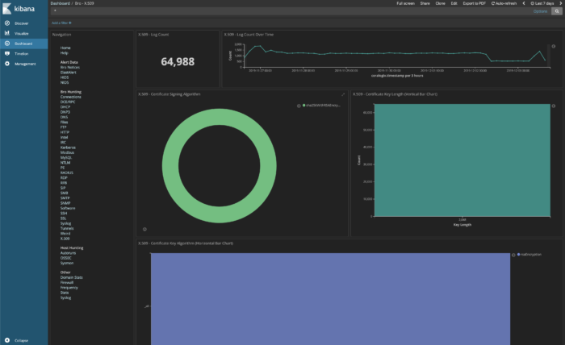Open SSL dashboard link
Image resolution: width=565 pixels, height=345 pixels.
[64, 218]
